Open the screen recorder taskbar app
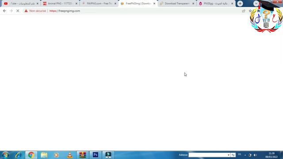The height and width of the screenshot is (159, 283). 108,155
